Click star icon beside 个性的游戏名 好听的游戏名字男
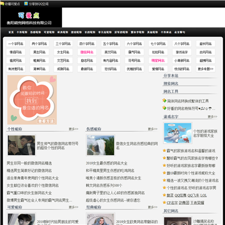225x225 pixels. (x=164, y=188)
